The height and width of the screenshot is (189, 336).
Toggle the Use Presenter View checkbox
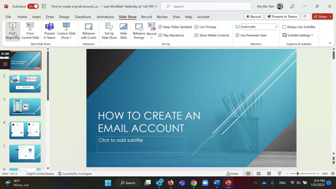(237, 35)
